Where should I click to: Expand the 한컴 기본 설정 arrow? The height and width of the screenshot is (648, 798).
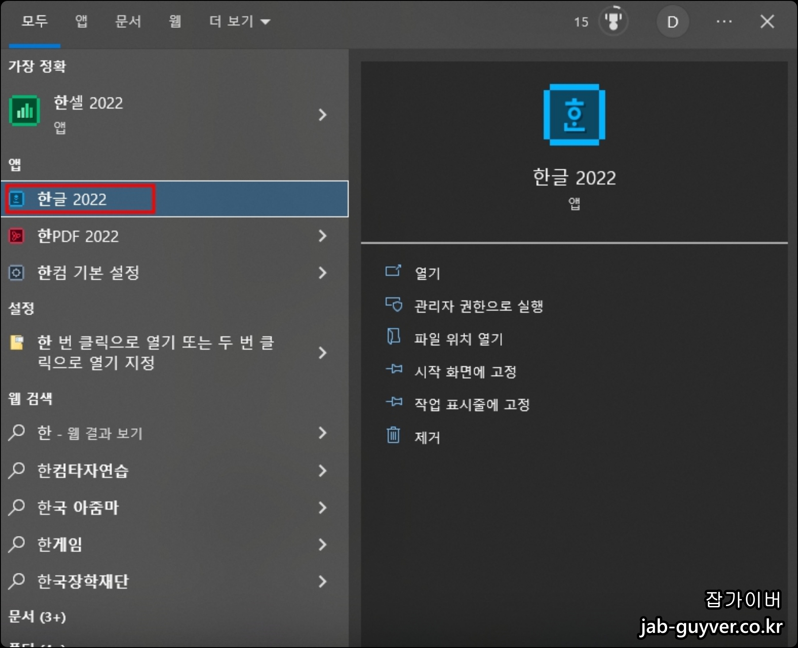[322, 272]
